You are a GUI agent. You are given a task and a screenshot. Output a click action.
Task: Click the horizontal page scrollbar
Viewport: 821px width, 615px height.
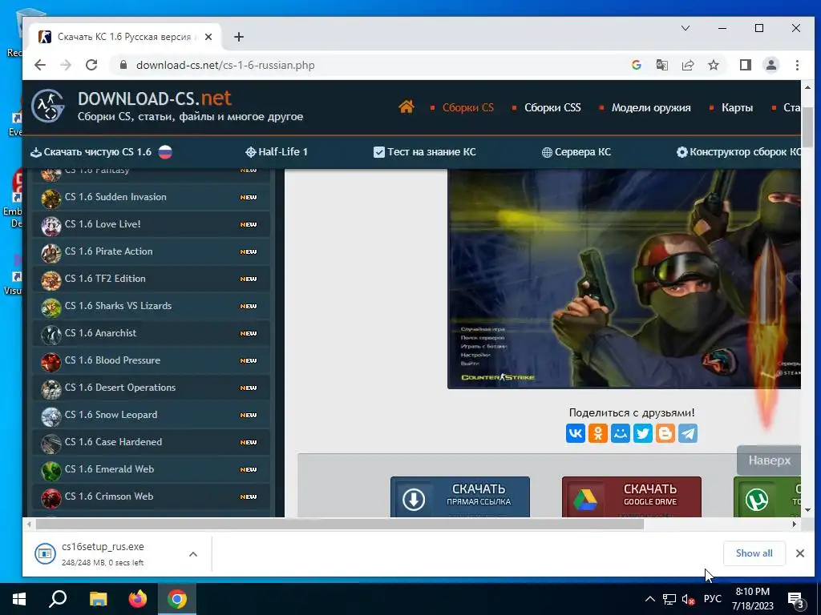pyautogui.click(x=339, y=524)
